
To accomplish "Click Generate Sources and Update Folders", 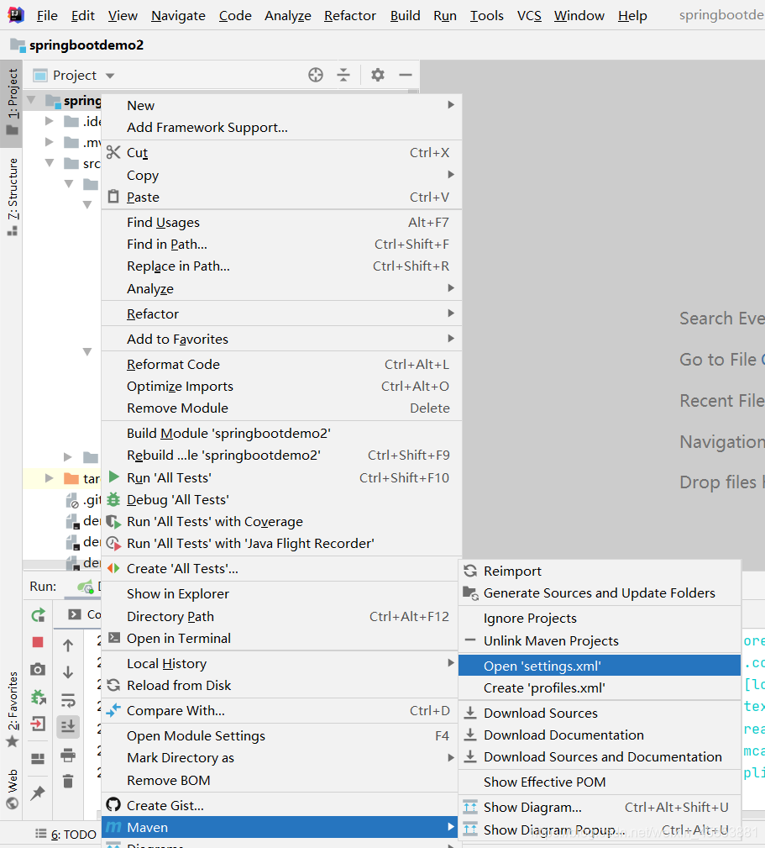I will (x=600, y=593).
